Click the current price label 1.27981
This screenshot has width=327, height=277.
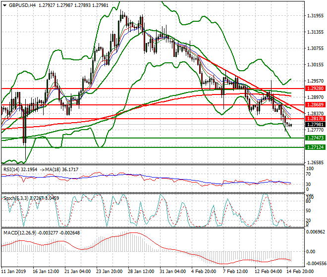click(315, 125)
